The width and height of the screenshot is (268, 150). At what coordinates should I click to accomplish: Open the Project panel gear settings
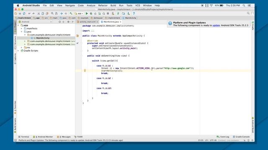point(68,22)
